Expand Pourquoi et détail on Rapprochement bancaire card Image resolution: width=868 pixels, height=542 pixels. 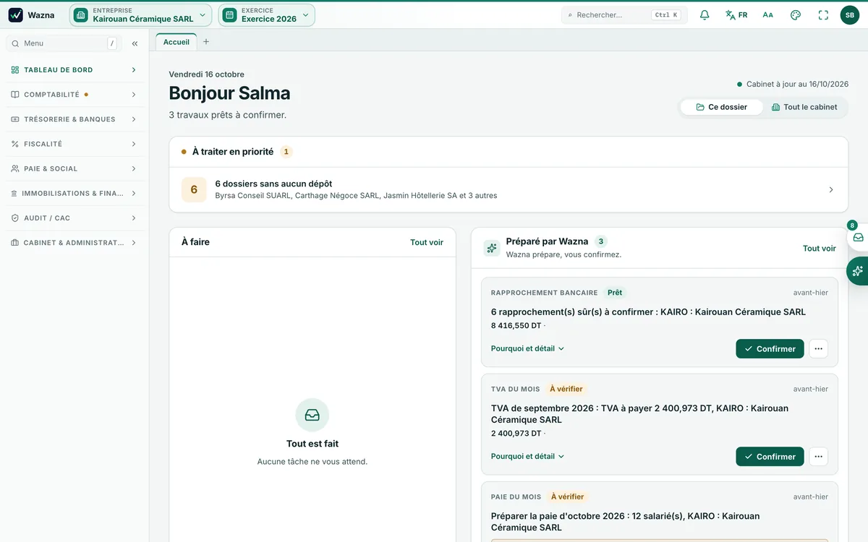click(x=527, y=348)
